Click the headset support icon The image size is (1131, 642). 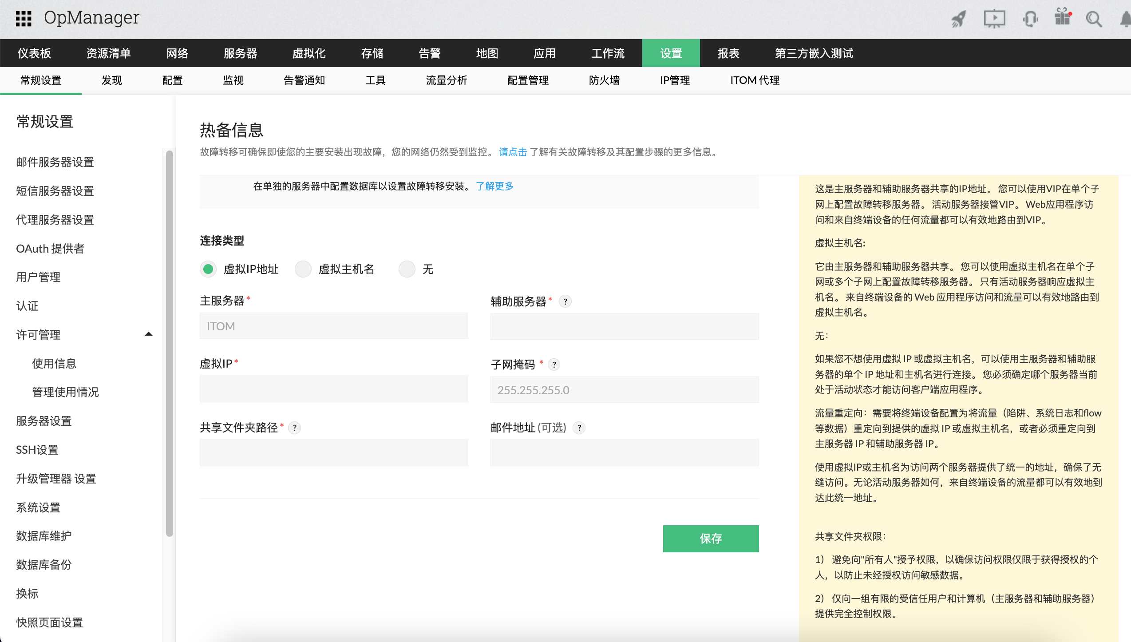[1031, 19]
